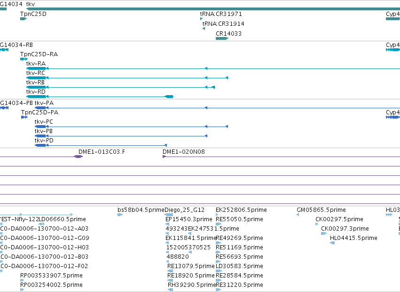Select the tkv-PB protein glyph
The width and height of the screenshot is (400, 292).
pyautogui.click(x=40, y=136)
